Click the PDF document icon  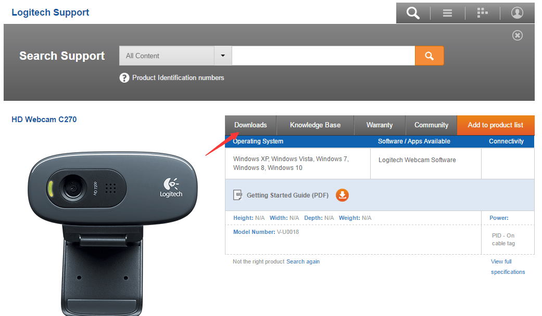click(x=237, y=195)
